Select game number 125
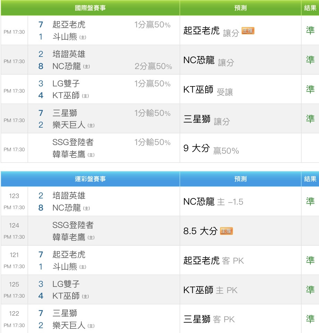Image resolution: width=319 pixels, height=333 pixels. [14, 284]
